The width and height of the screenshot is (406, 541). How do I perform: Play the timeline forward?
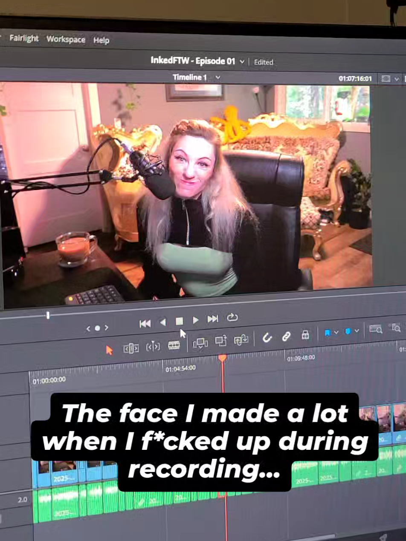pyautogui.click(x=195, y=320)
